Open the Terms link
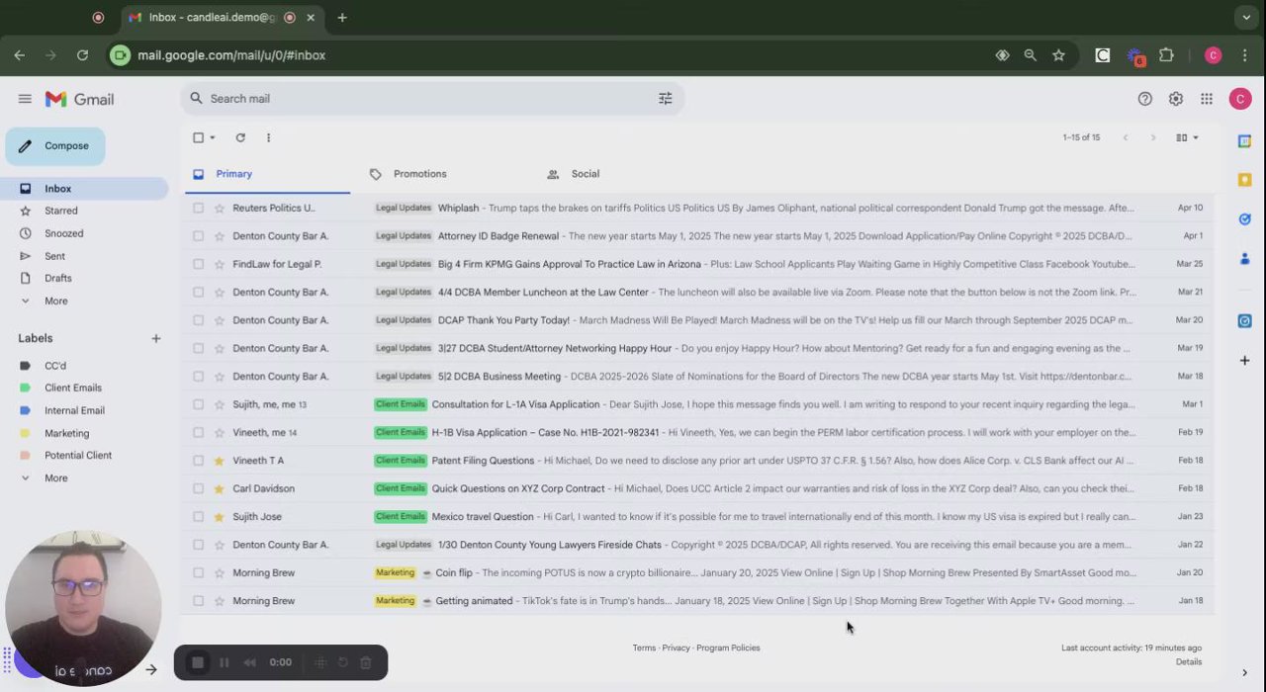Screen dimensions: 1266x692 644,648
